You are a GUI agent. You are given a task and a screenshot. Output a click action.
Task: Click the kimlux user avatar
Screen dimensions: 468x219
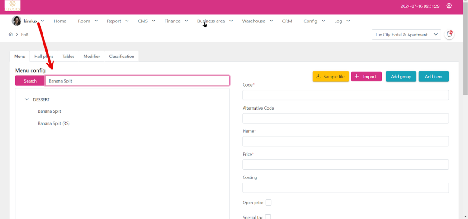click(x=16, y=21)
